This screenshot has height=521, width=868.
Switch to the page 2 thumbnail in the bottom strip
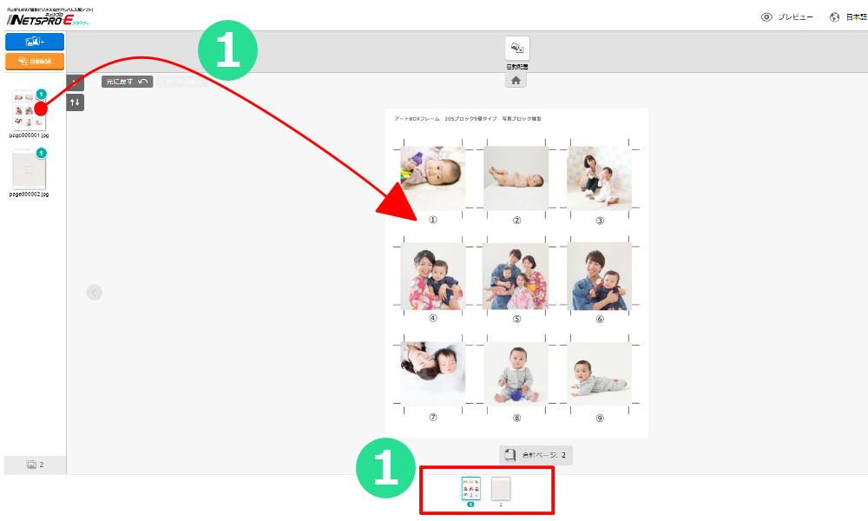coord(501,488)
